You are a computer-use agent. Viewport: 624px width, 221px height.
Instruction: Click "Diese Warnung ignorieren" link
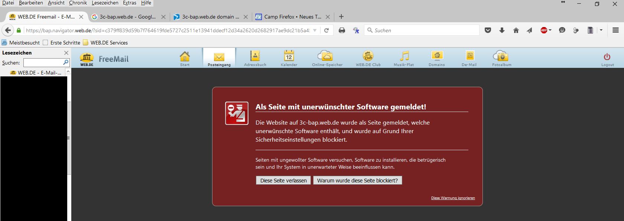pyautogui.click(x=453, y=198)
